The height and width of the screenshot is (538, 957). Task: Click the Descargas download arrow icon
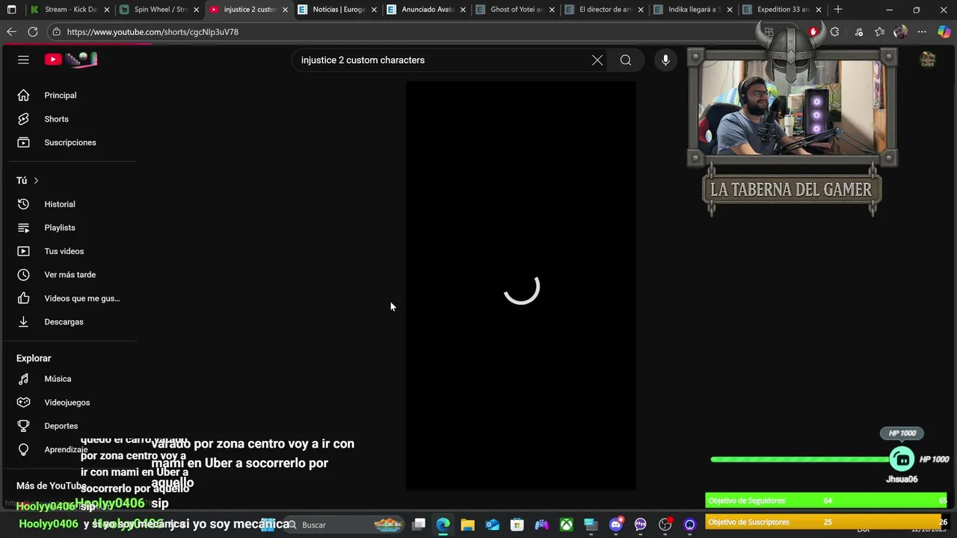(x=23, y=322)
